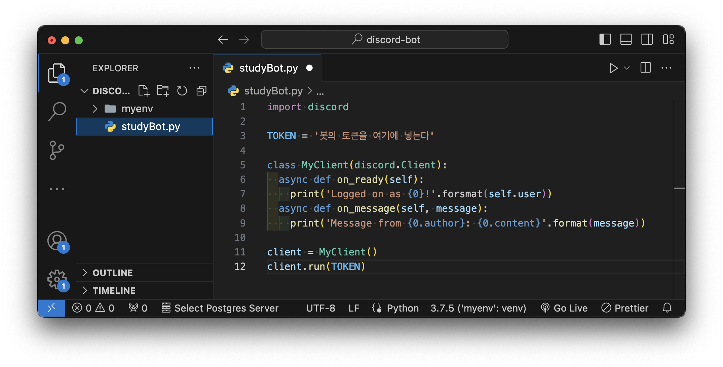Open the Search view in activity bar
This screenshot has width=723, height=367.
[57, 111]
